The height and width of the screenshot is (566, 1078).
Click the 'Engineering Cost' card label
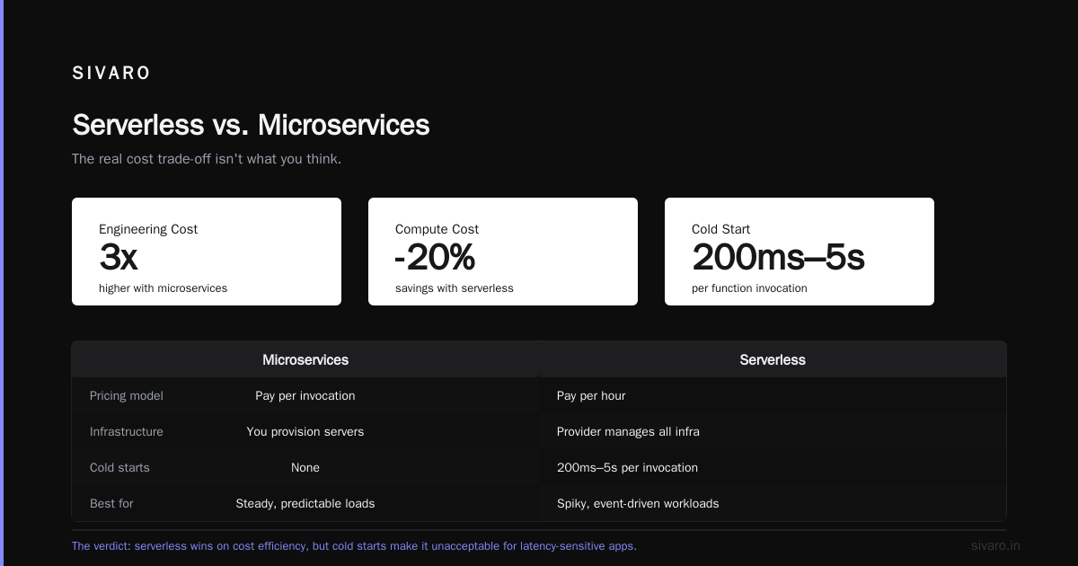coord(148,229)
